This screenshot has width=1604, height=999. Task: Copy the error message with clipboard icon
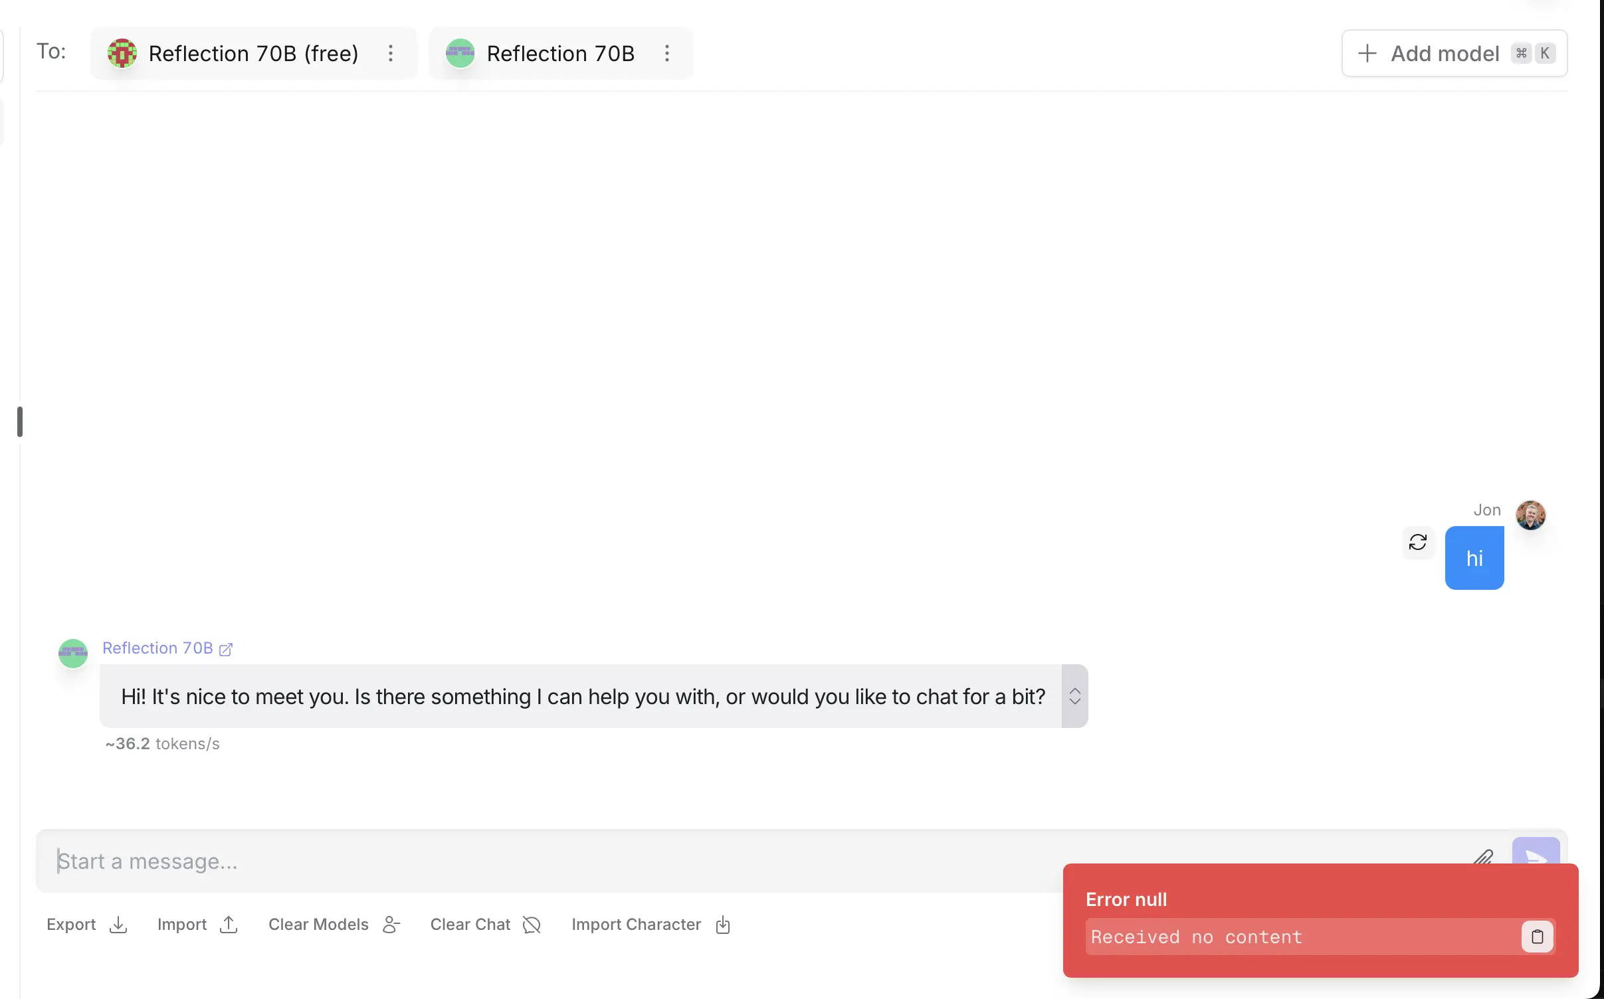click(1538, 937)
